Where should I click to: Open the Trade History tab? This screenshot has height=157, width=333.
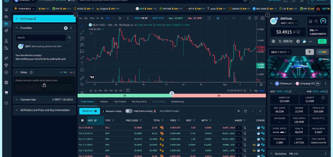pyautogui.click(x=87, y=102)
